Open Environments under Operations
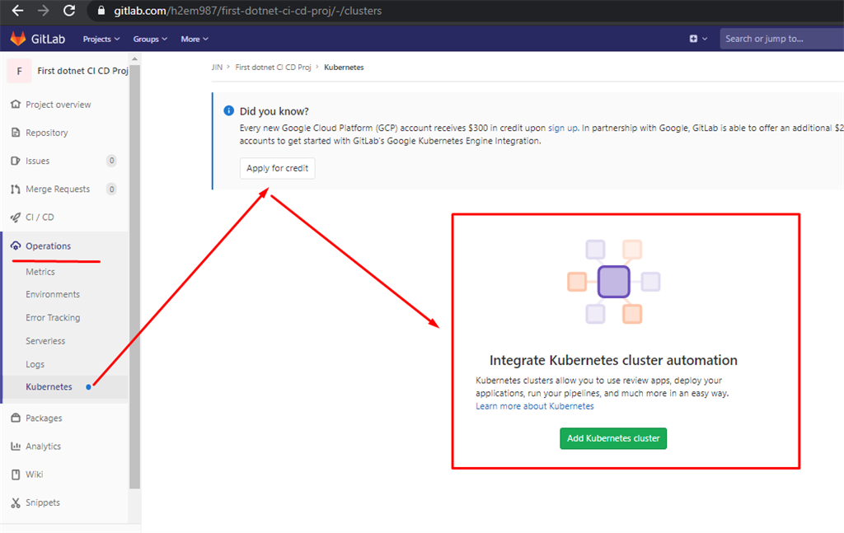The width and height of the screenshot is (844, 533). (x=53, y=294)
